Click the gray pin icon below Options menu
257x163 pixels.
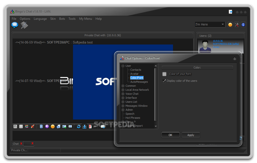click(24, 25)
